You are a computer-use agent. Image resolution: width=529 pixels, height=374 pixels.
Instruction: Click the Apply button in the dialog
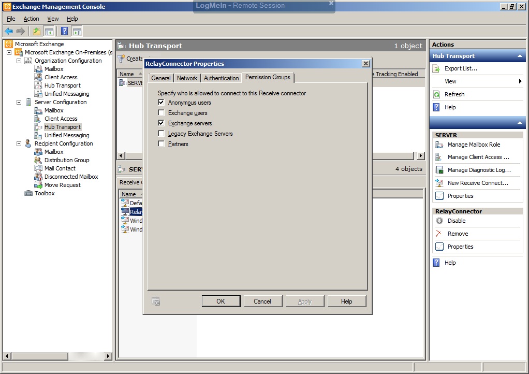pos(305,301)
